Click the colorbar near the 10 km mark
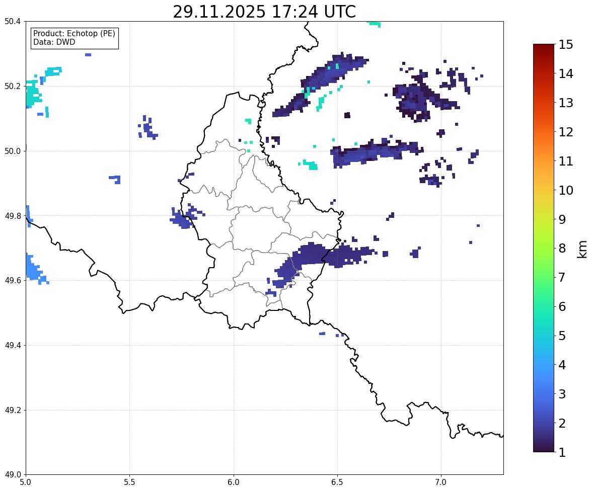The image size is (593, 491). click(x=544, y=190)
